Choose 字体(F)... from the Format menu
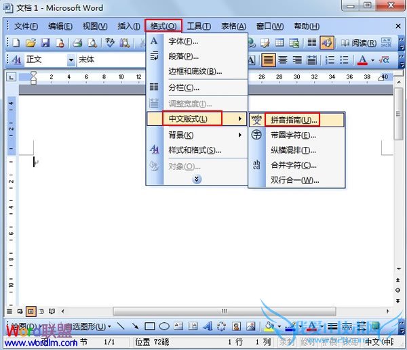407x350 pixels. 197,41
